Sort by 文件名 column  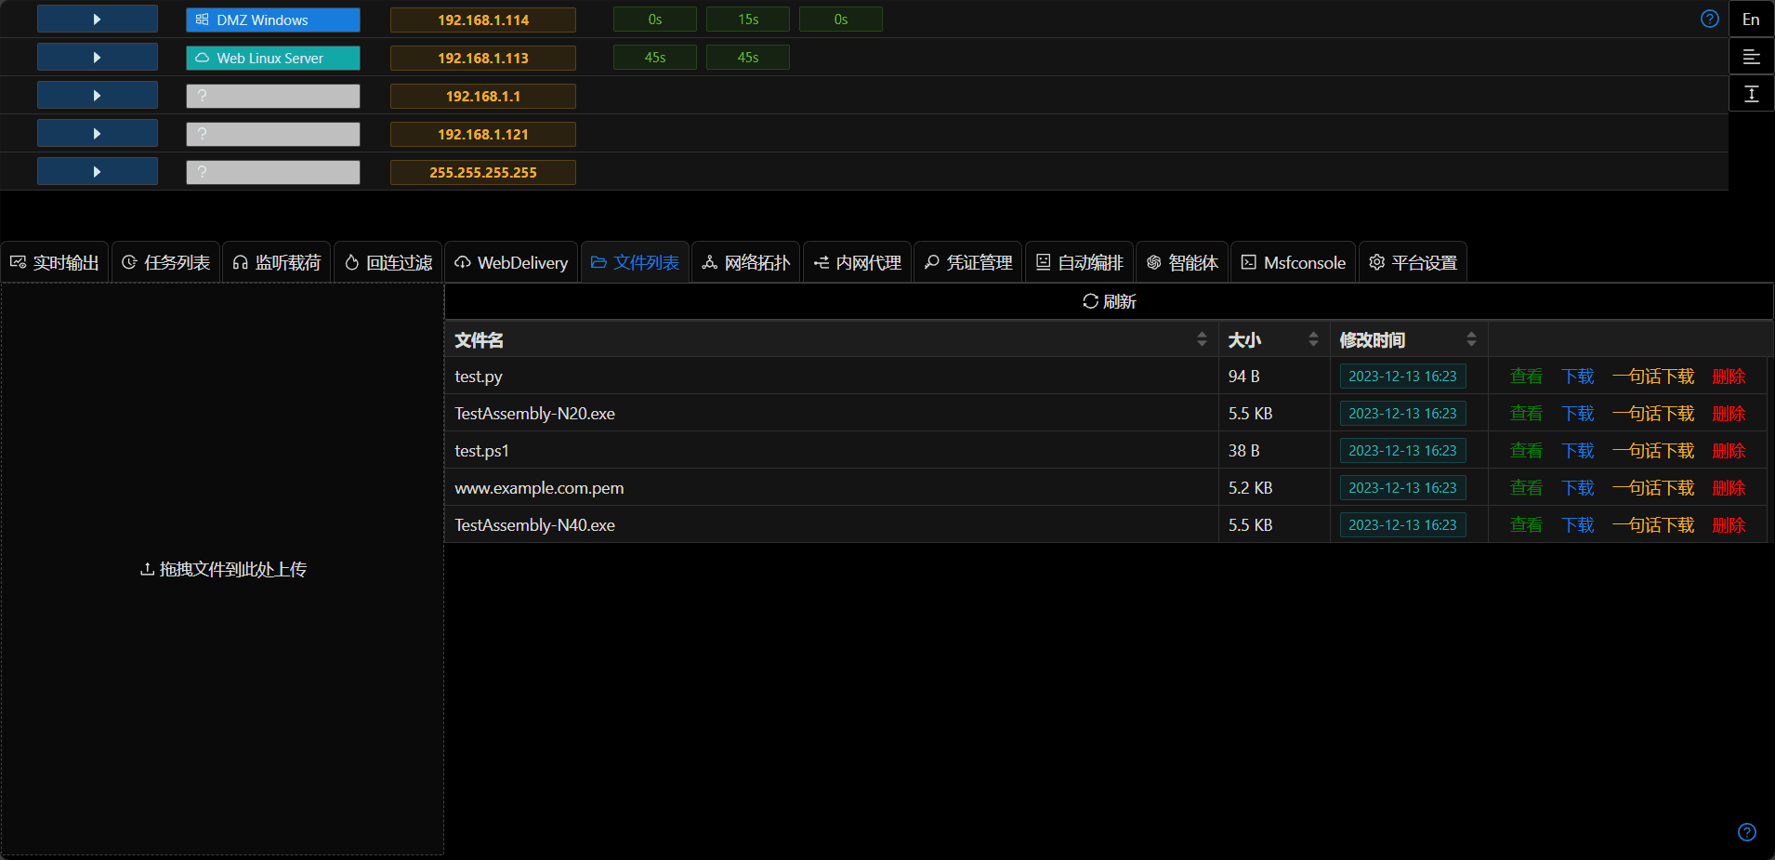832,339
